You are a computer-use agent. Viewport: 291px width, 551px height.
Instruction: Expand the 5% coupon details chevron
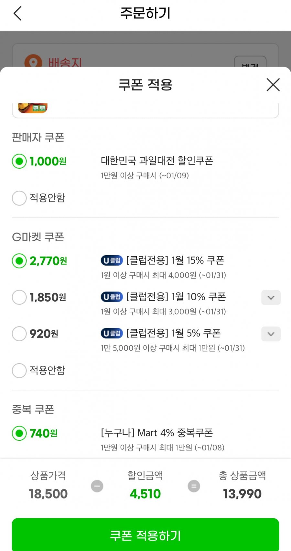(x=271, y=334)
